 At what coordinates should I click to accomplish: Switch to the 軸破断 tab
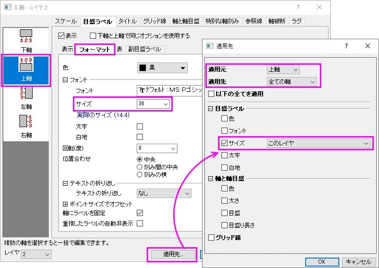[277, 21]
